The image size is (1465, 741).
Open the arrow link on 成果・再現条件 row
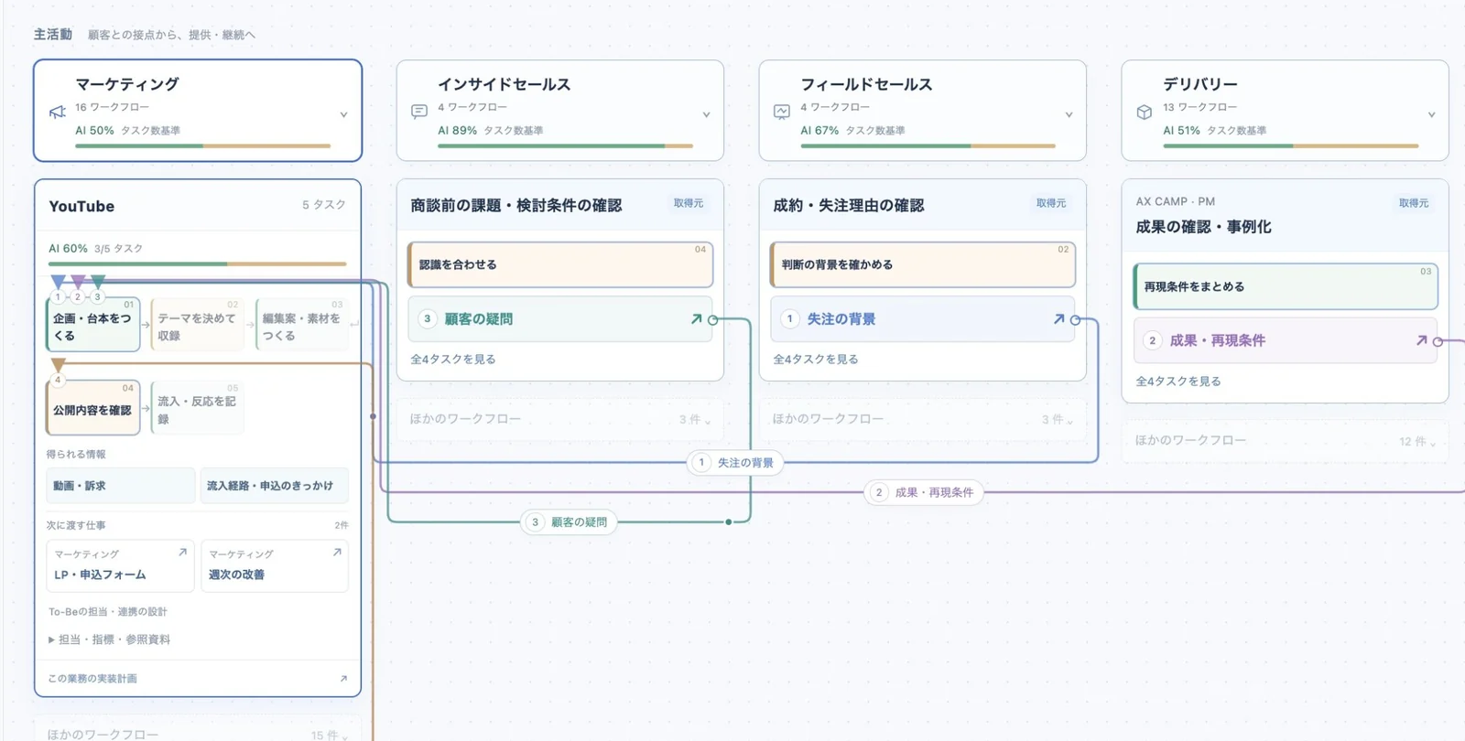pyautogui.click(x=1421, y=340)
